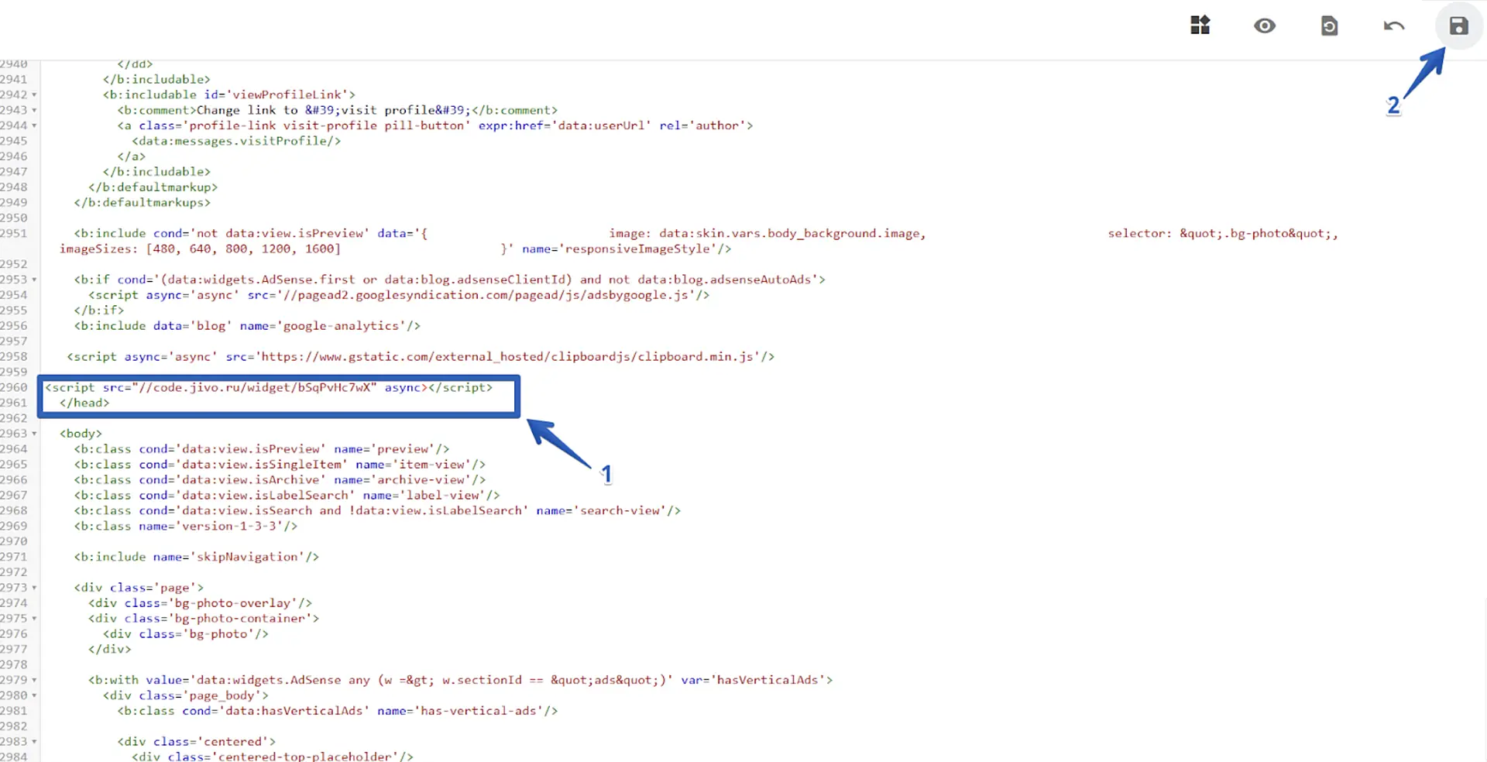Image resolution: width=1487 pixels, height=762 pixels.
Task: Collapse the b:comment fold at line 2943
Action: coord(34,111)
